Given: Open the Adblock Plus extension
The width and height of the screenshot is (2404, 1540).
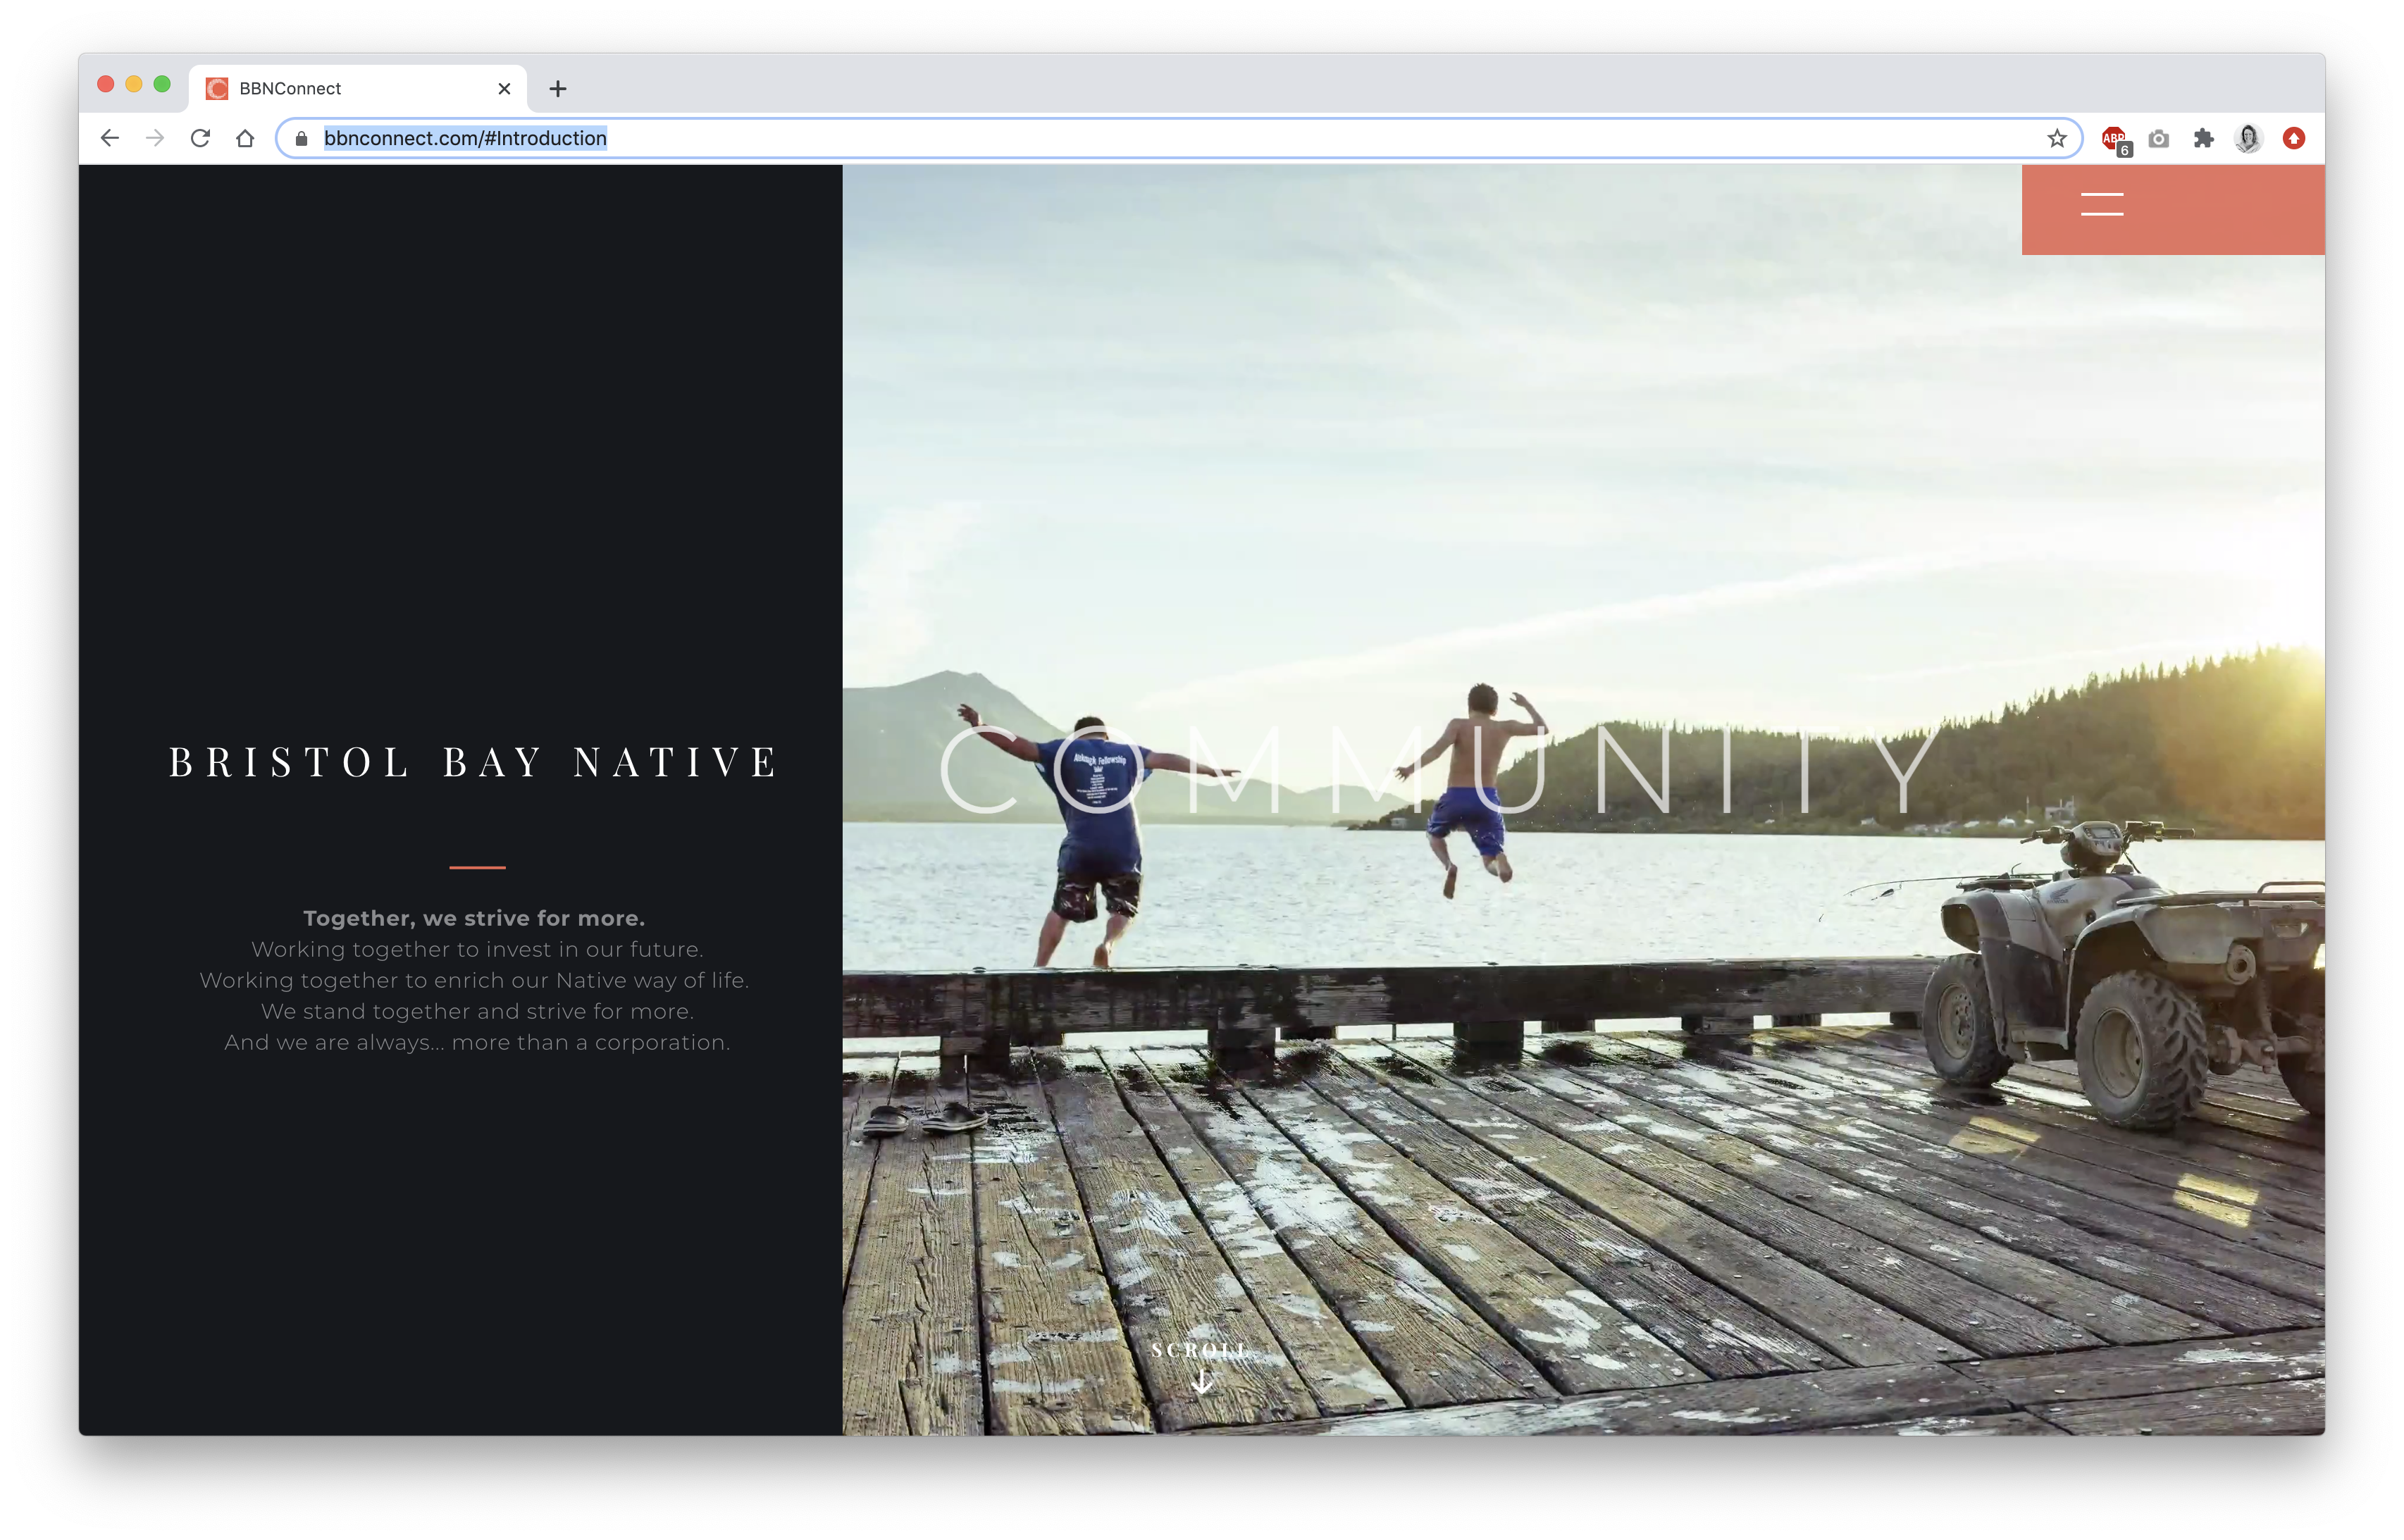Looking at the screenshot, I should [2114, 140].
